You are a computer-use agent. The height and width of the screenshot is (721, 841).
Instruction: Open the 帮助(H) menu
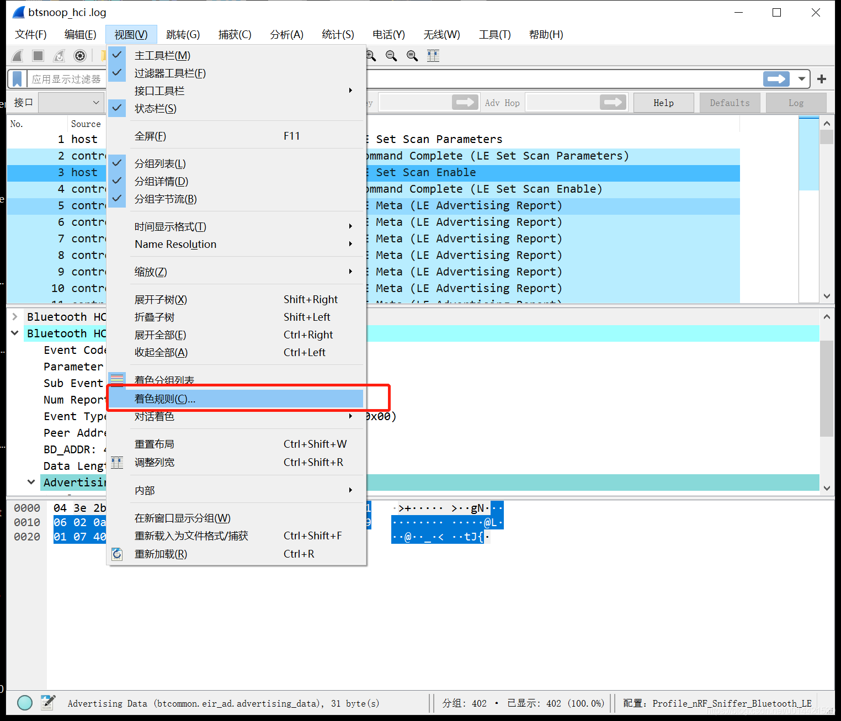(x=546, y=34)
